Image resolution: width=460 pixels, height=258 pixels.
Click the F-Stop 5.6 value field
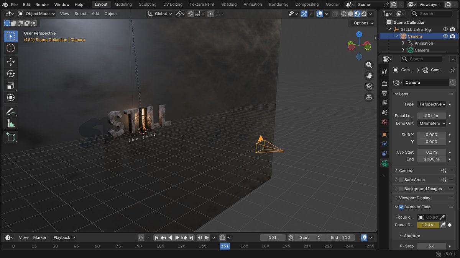tap(432, 246)
